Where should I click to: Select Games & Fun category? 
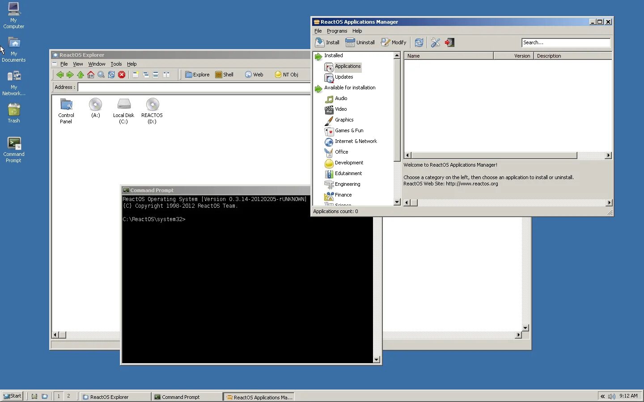click(349, 130)
